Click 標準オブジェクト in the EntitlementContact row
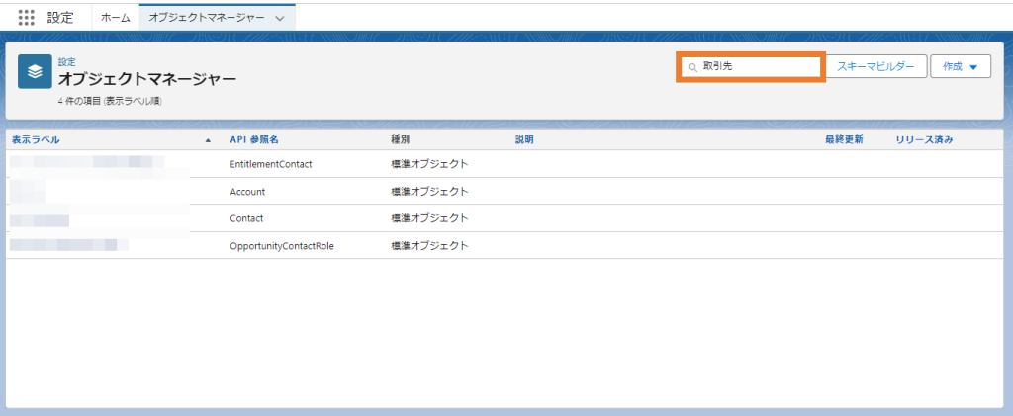1013x416 pixels. [x=429, y=164]
